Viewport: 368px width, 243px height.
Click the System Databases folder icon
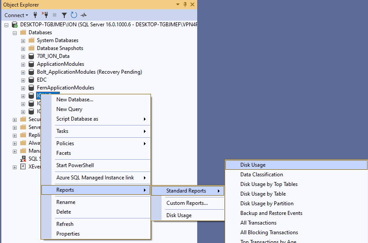pyautogui.click(x=31, y=40)
